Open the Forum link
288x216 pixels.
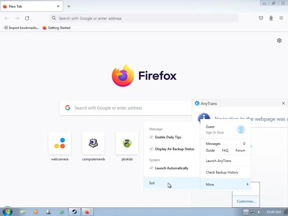[240, 150]
